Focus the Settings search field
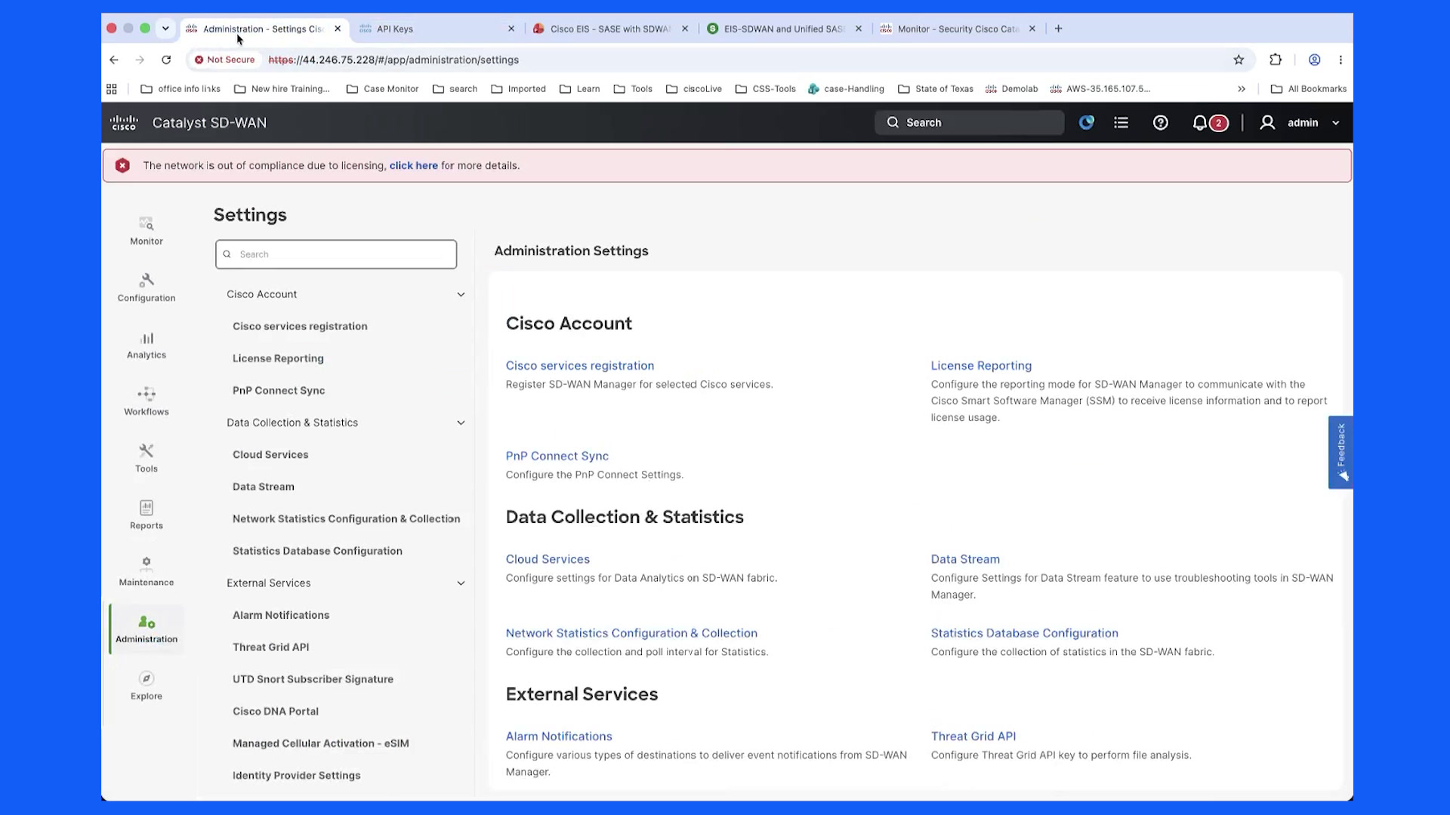The image size is (1450, 815). [x=336, y=254]
